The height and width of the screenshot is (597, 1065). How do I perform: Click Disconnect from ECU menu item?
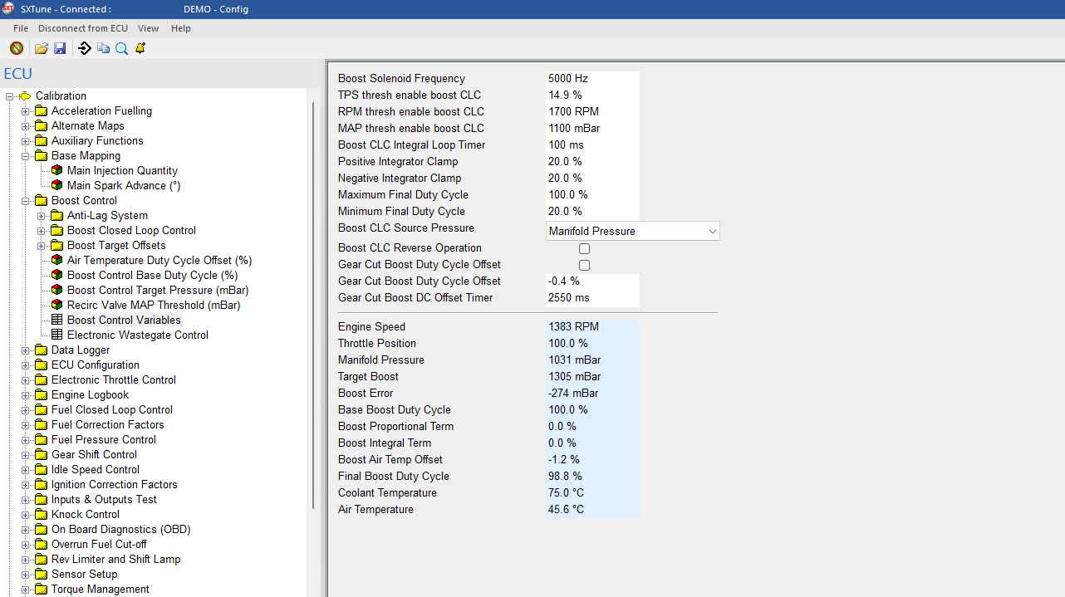[83, 28]
